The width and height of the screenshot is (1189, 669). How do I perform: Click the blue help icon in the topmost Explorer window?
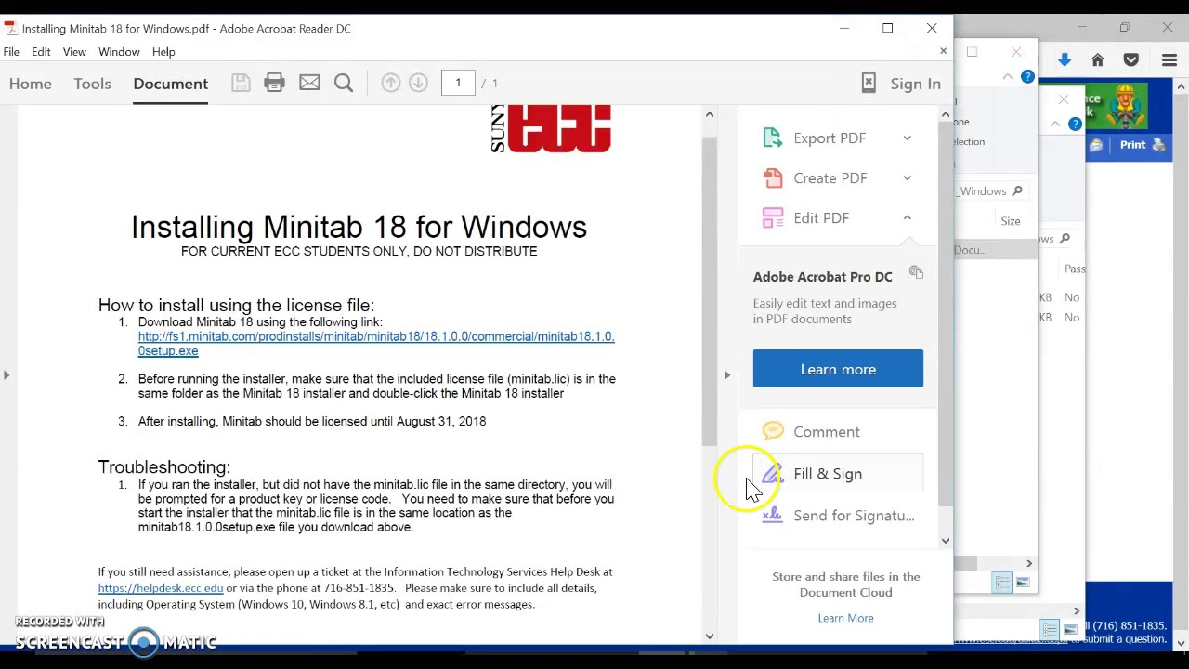(x=1027, y=76)
